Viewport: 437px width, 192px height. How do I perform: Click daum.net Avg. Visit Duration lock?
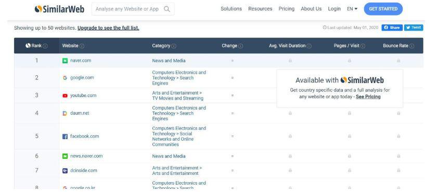(x=290, y=113)
